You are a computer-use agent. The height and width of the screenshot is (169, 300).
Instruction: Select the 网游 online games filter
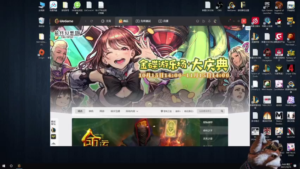(x=102, y=111)
